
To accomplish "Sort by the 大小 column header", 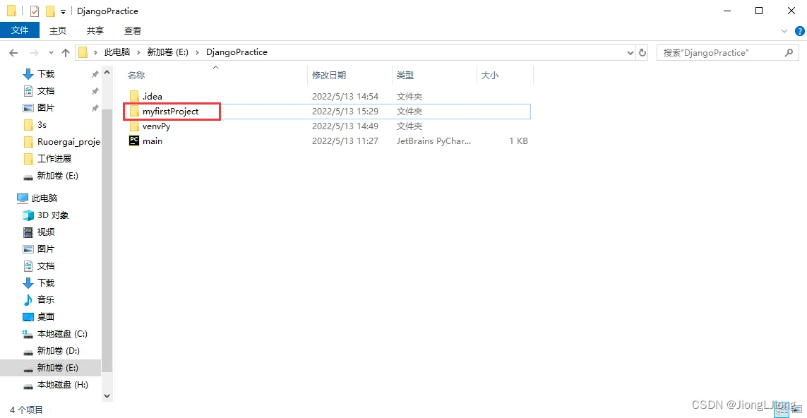I will (489, 75).
